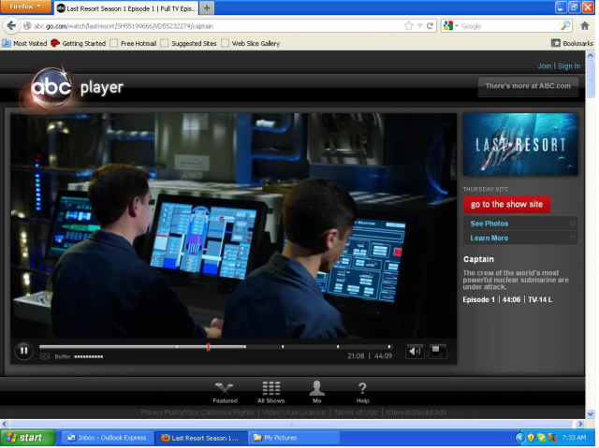This screenshot has height=448, width=599.
Task: Click There's more at ABC.com button
Action: 530,87
